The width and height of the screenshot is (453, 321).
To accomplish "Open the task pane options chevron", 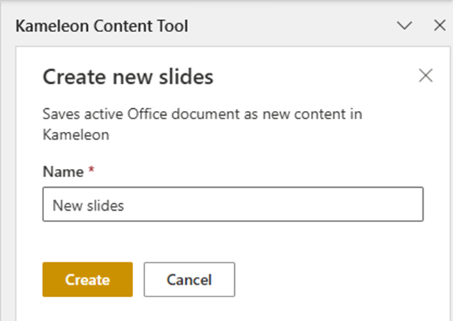I will click(x=404, y=26).
